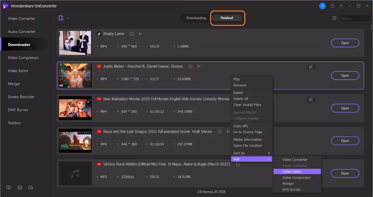Switch to the Downloading tab
The width and height of the screenshot is (373, 197).
pyautogui.click(x=196, y=18)
